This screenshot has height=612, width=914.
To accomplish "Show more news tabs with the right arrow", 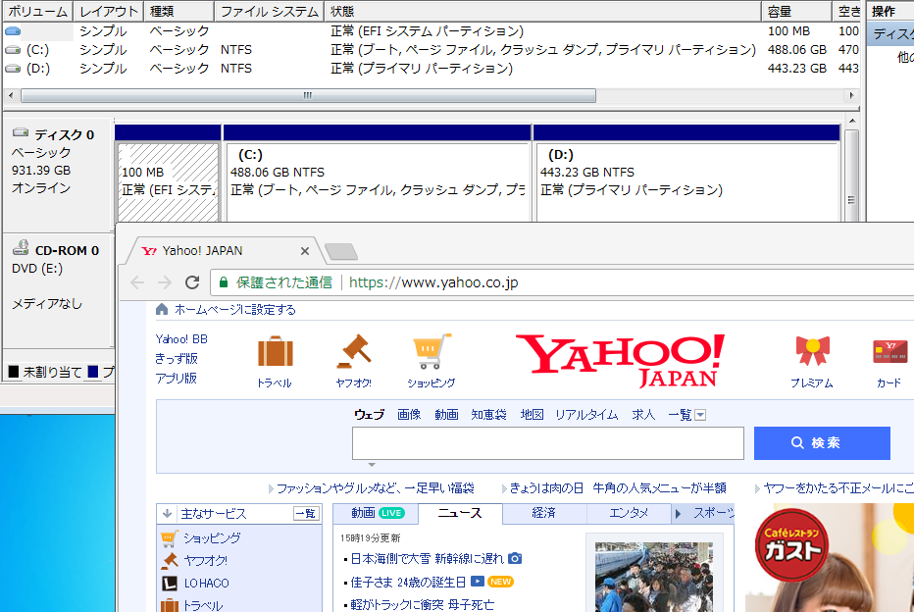I will [x=678, y=514].
